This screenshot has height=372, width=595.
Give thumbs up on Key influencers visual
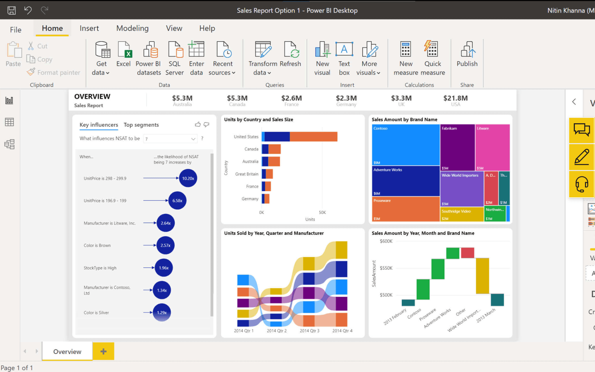[x=198, y=124]
